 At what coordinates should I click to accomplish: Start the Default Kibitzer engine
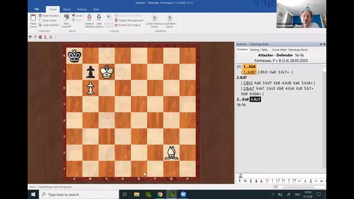tap(90, 21)
